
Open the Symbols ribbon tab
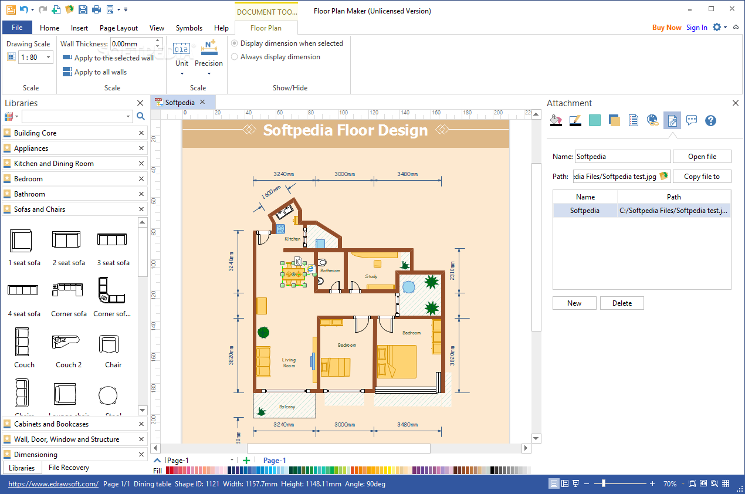point(189,28)
